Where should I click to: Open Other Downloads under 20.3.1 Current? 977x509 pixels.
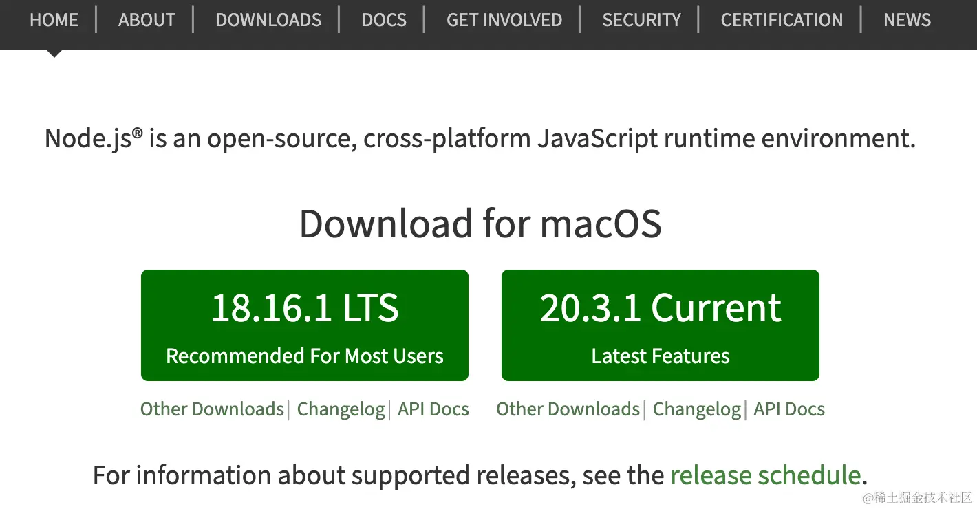pos(568,409)
